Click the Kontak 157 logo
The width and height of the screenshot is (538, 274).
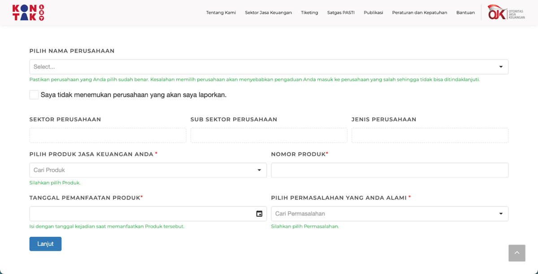point(28,13)
